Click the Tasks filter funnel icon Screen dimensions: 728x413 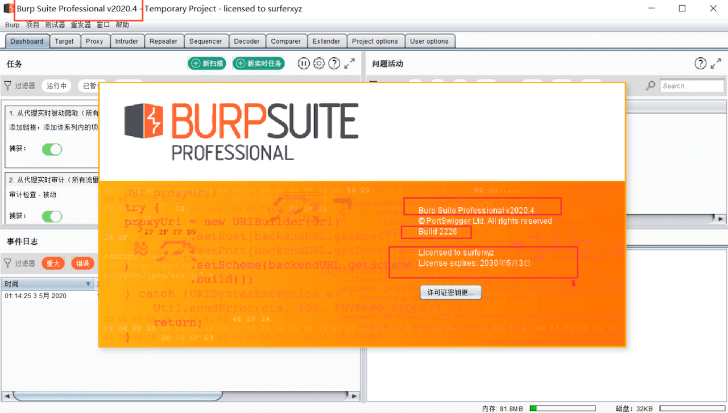8,86
